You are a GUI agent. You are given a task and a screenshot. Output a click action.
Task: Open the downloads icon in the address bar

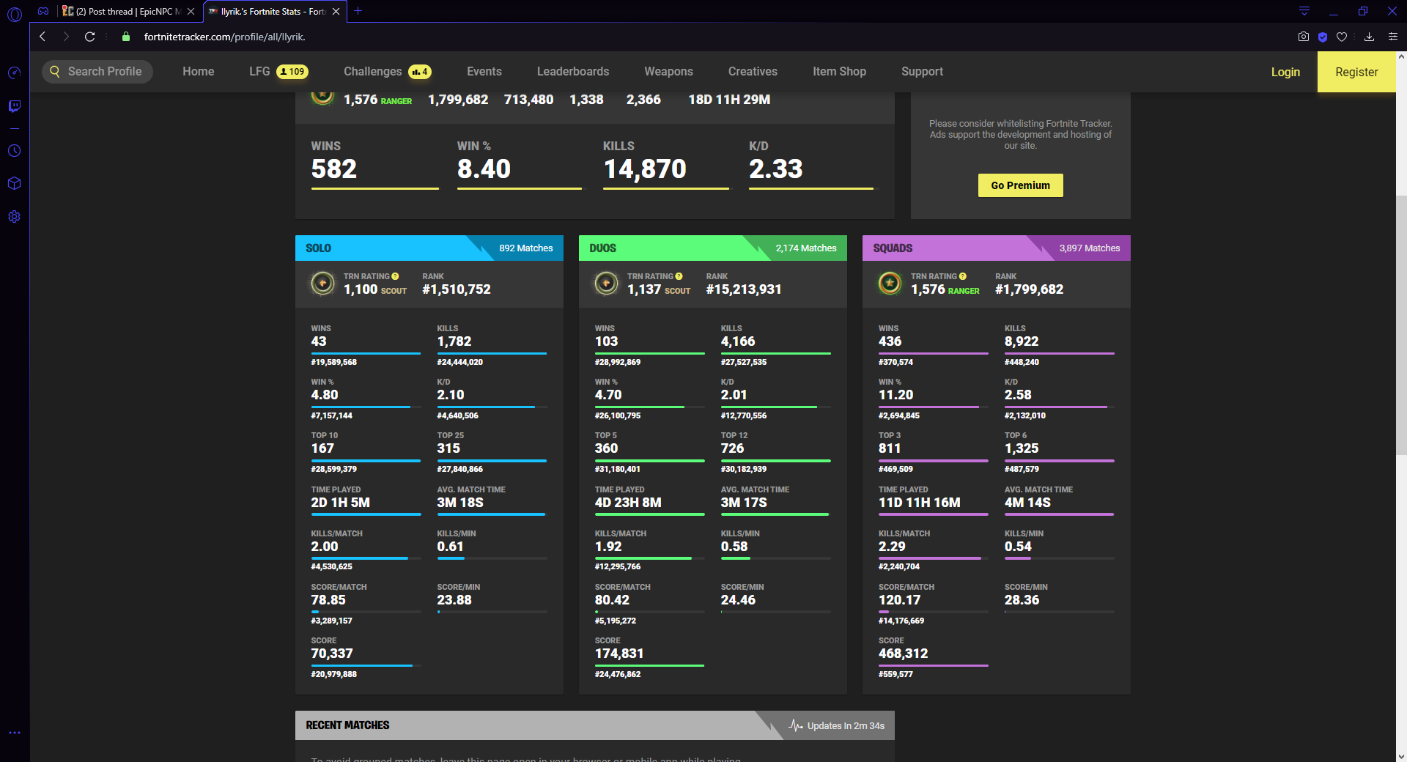click(x=1369, y=37)
